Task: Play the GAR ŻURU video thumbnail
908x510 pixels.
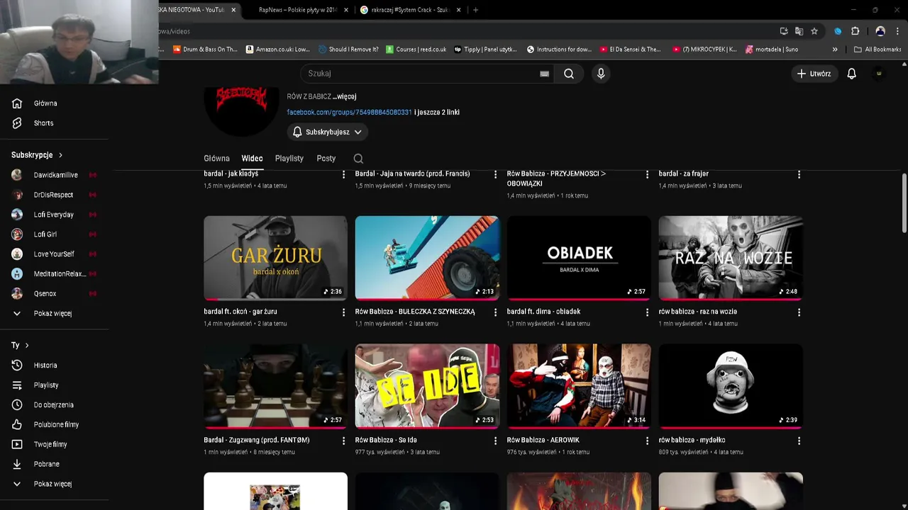Action: (275, 258)
